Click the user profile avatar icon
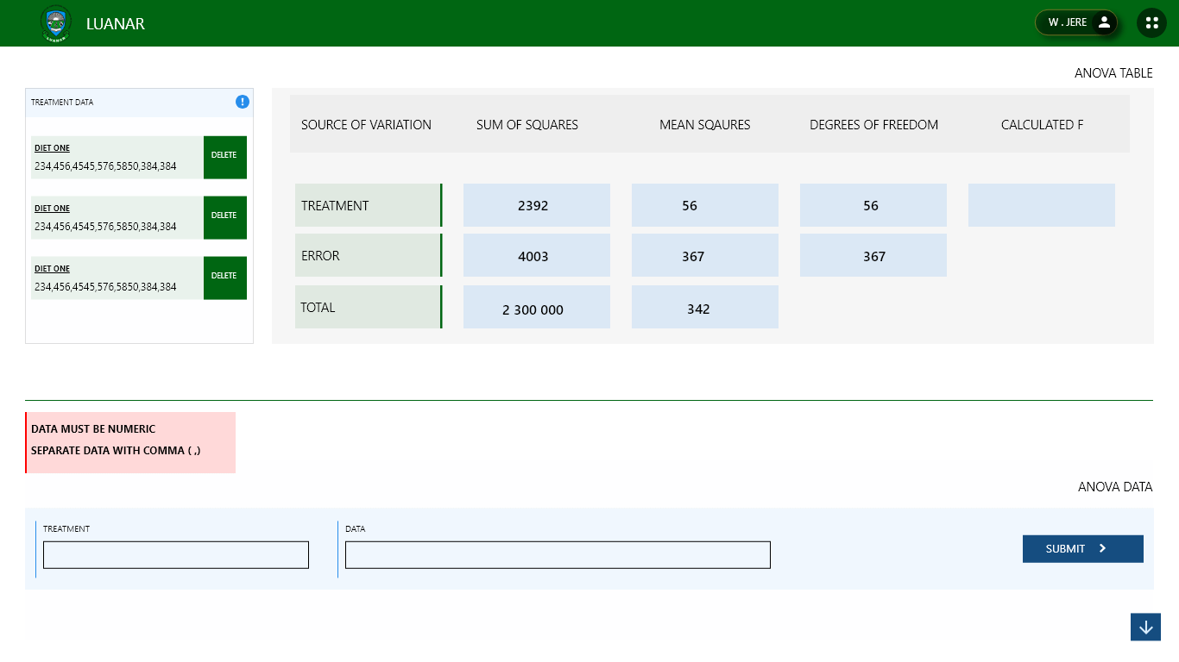Image resolution: width=1179 pixels, height=662 pixels. coord(1104,22)
